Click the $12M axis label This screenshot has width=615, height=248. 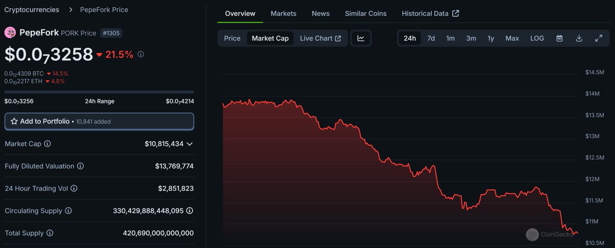(593, 179)
